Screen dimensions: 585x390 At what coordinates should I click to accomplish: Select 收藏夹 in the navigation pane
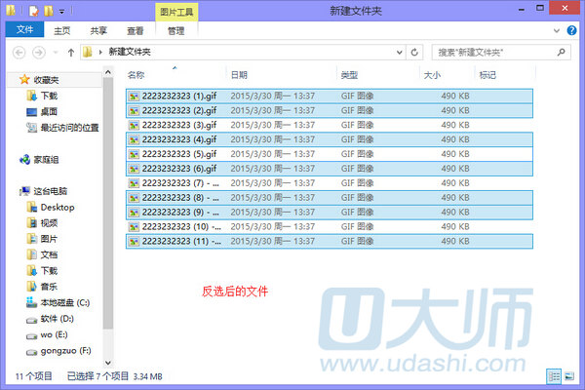tap(46, 80)
